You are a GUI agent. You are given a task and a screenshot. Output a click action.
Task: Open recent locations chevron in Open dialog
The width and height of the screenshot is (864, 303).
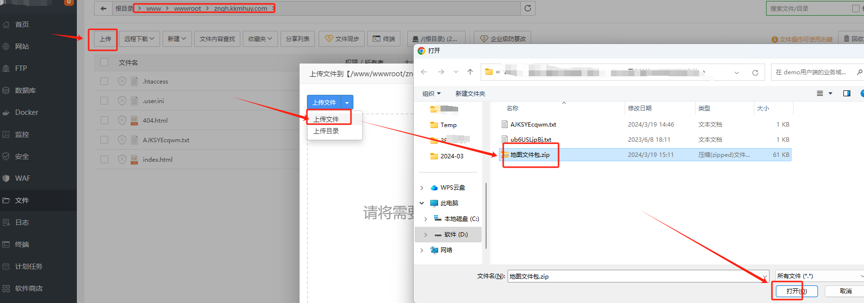click(456, 72)
